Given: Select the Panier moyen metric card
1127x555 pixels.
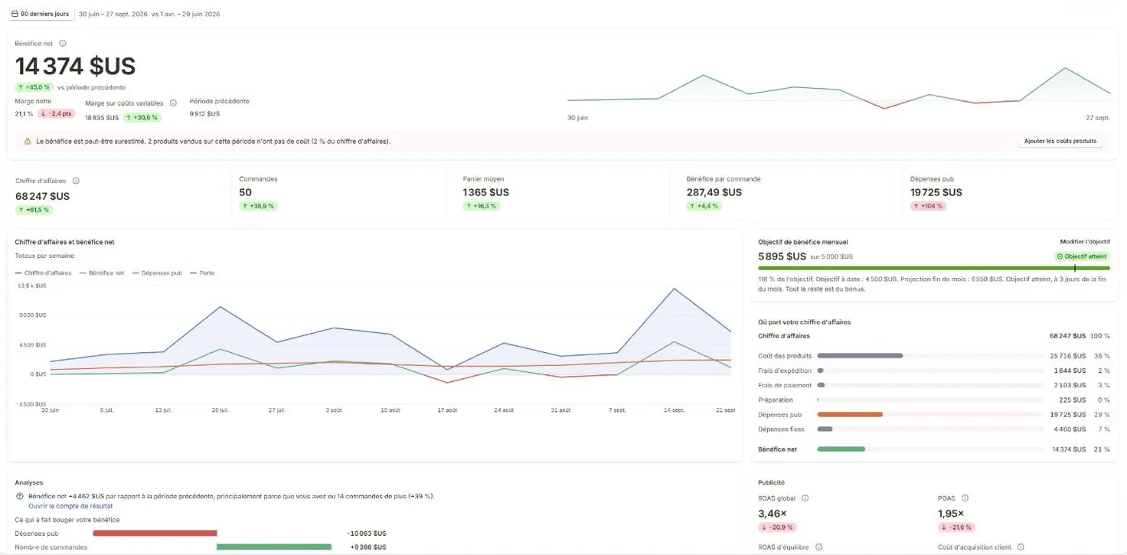Looking at the screenshot, I should click(562, 194).
